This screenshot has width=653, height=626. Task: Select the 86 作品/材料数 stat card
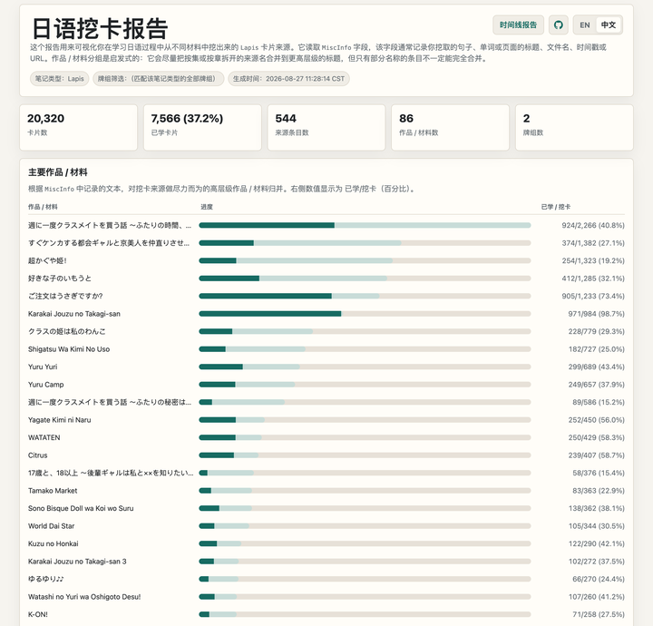click(x=450, y=127)
